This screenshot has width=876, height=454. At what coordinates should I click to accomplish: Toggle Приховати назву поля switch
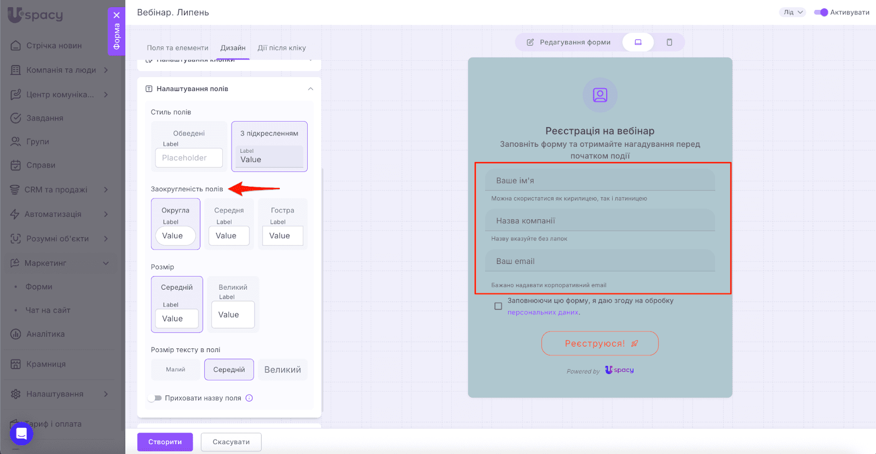click(155, 398)
